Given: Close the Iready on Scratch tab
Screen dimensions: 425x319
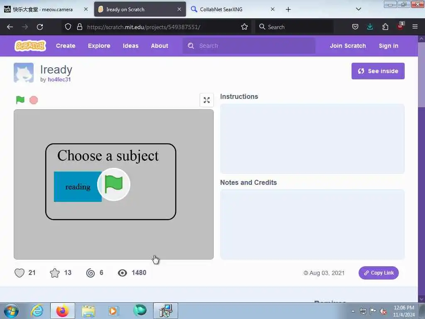Looking at the screenshot, I should (179, 9).
